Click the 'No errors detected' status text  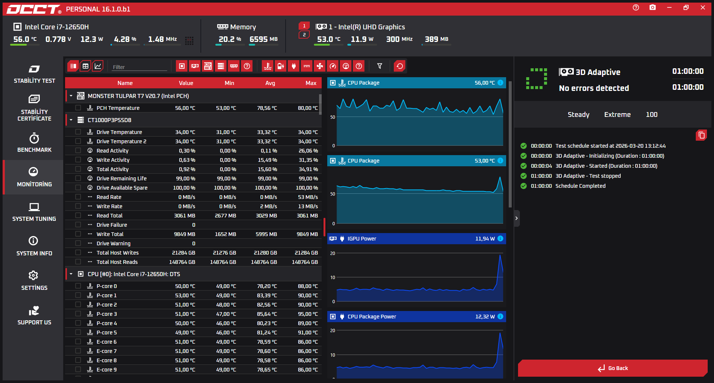(594, 88)
